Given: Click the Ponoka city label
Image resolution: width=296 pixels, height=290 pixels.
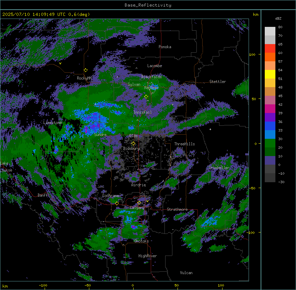Looking at the screenshot, I should 165,47.
